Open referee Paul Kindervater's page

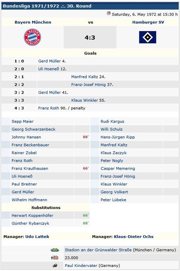tap(81, 266)
